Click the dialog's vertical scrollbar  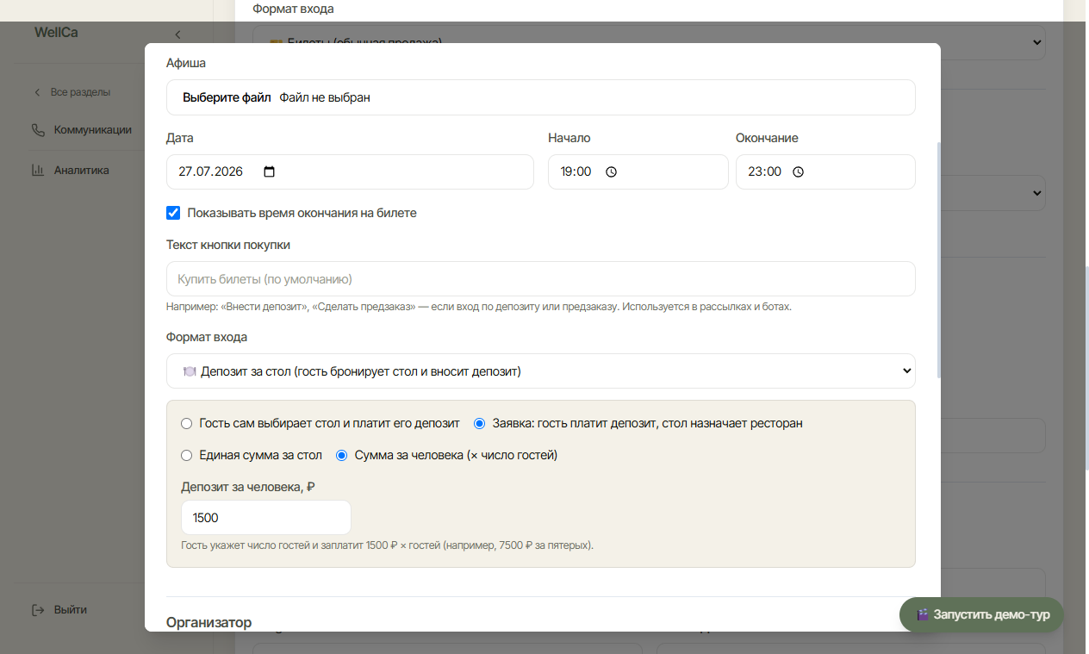pos(937,258)
